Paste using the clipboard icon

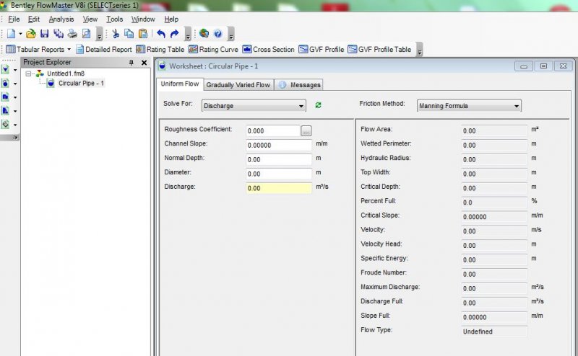pyautogui.click(x=143, y=34)
